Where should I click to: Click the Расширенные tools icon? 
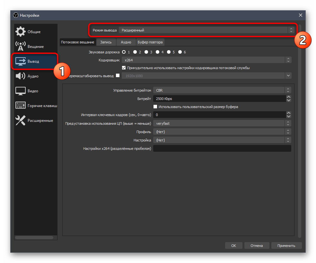pyautogui.click(x=21, y=121)
